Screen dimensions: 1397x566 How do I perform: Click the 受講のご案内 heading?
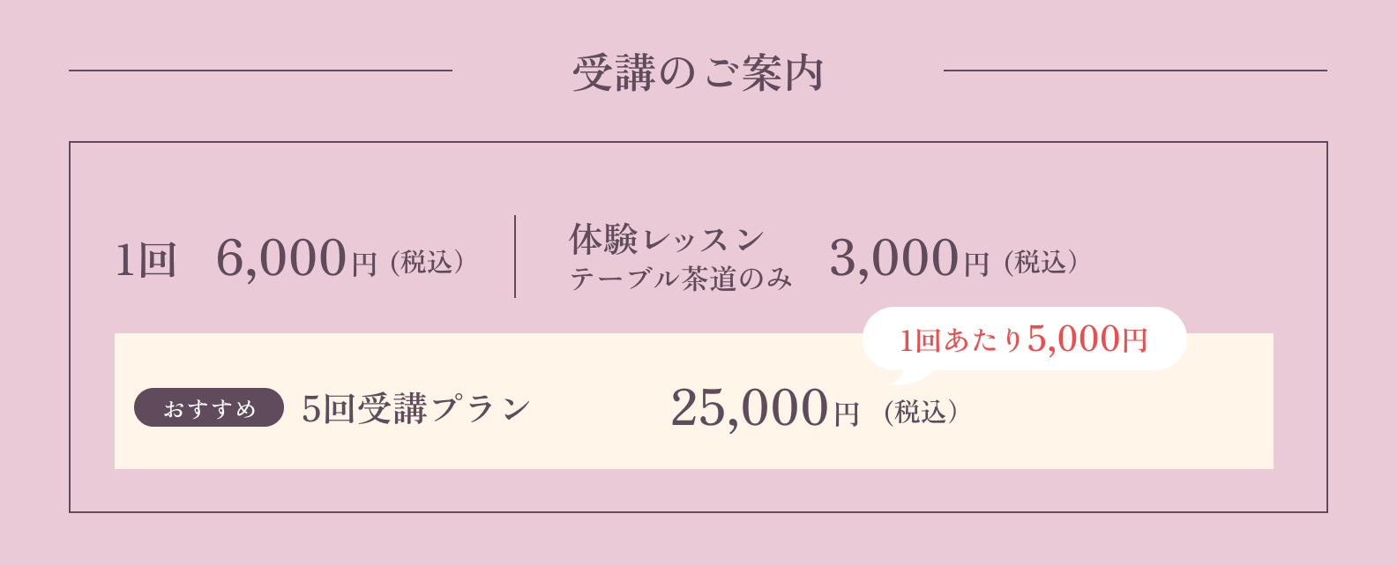pos(698,72)
